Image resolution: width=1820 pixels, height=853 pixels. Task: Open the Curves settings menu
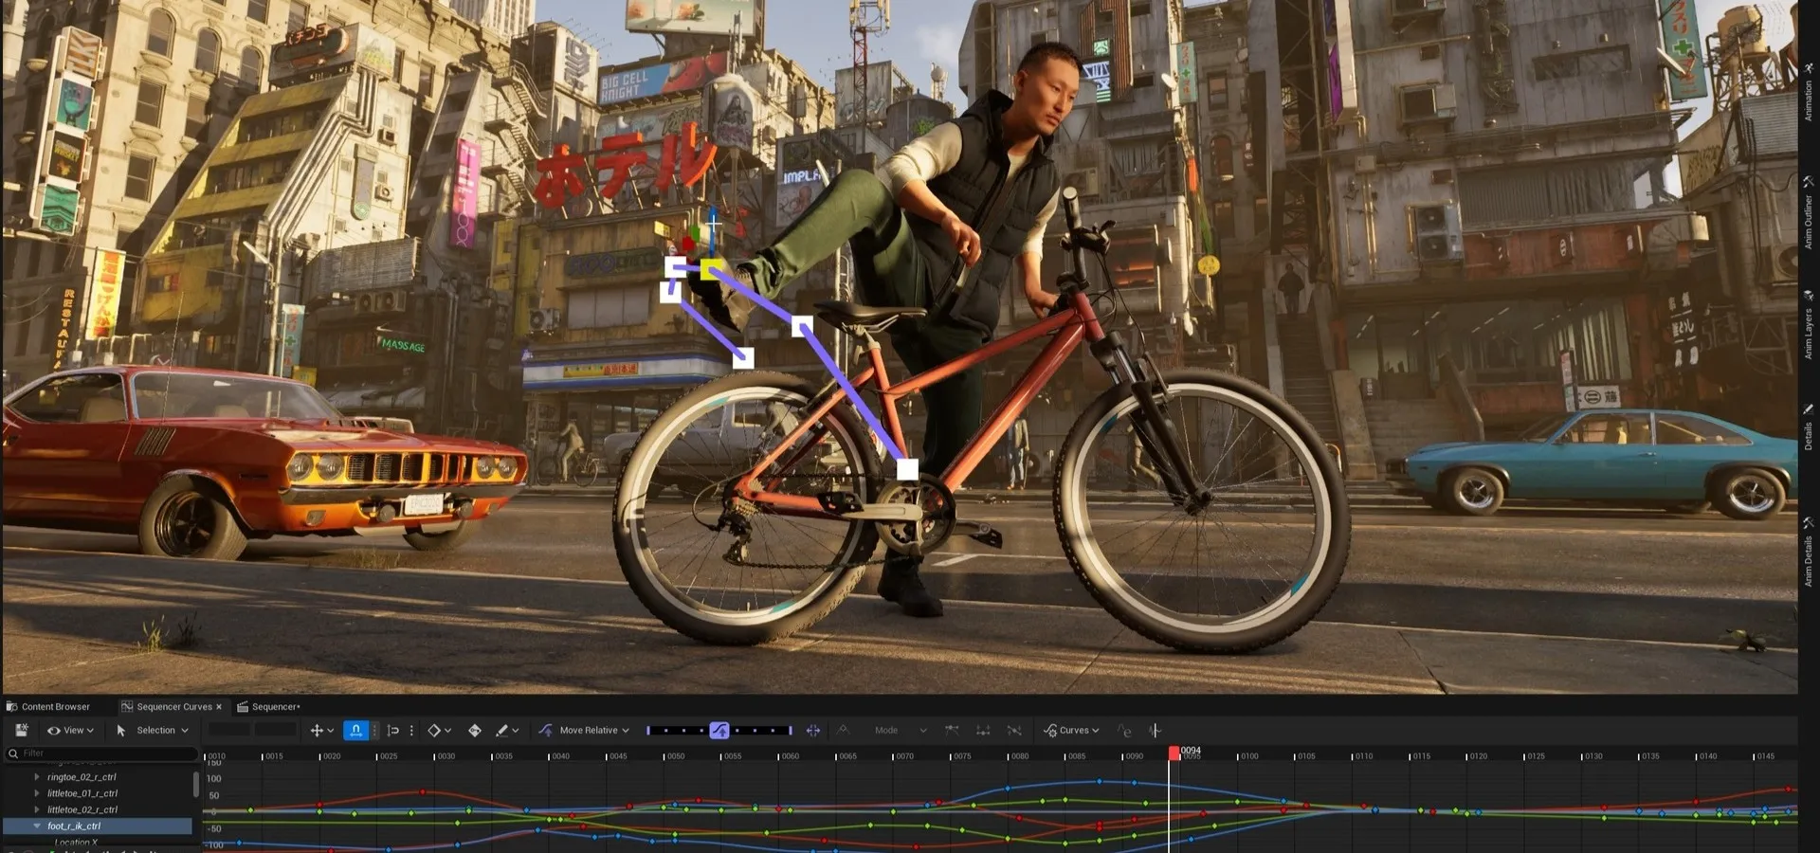pos(1072,731)
